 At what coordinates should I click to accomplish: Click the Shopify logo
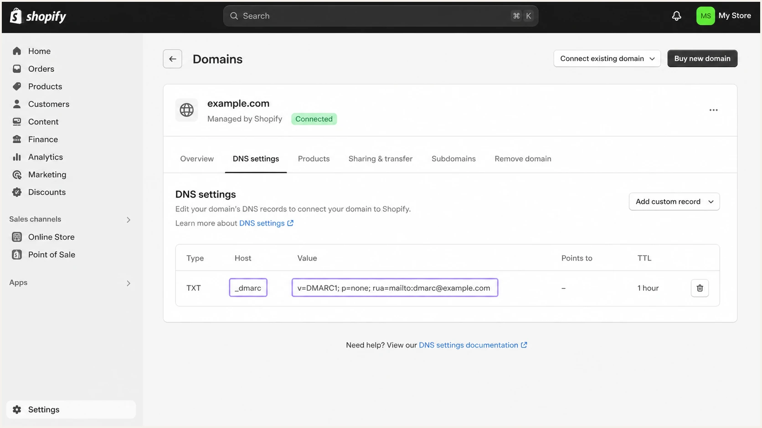click(38, 16)
